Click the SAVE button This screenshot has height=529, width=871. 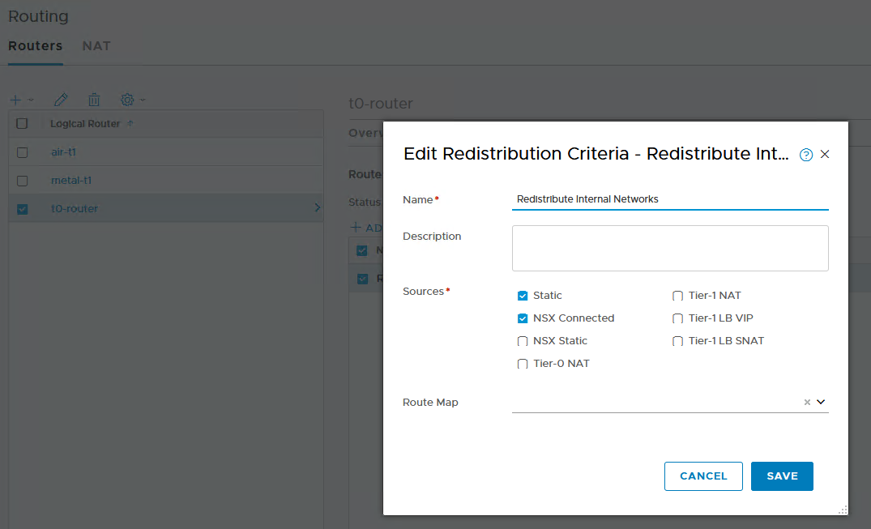[x=782, y=476]
